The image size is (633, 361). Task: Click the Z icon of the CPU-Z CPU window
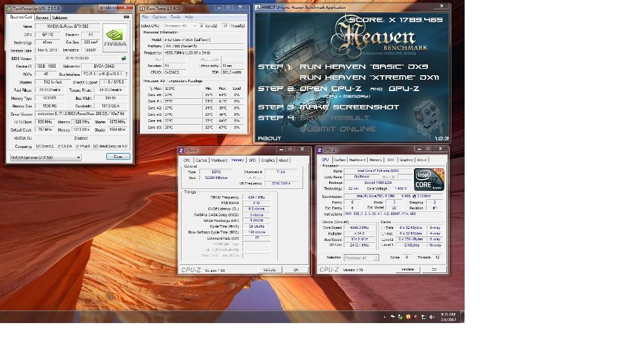319,150
